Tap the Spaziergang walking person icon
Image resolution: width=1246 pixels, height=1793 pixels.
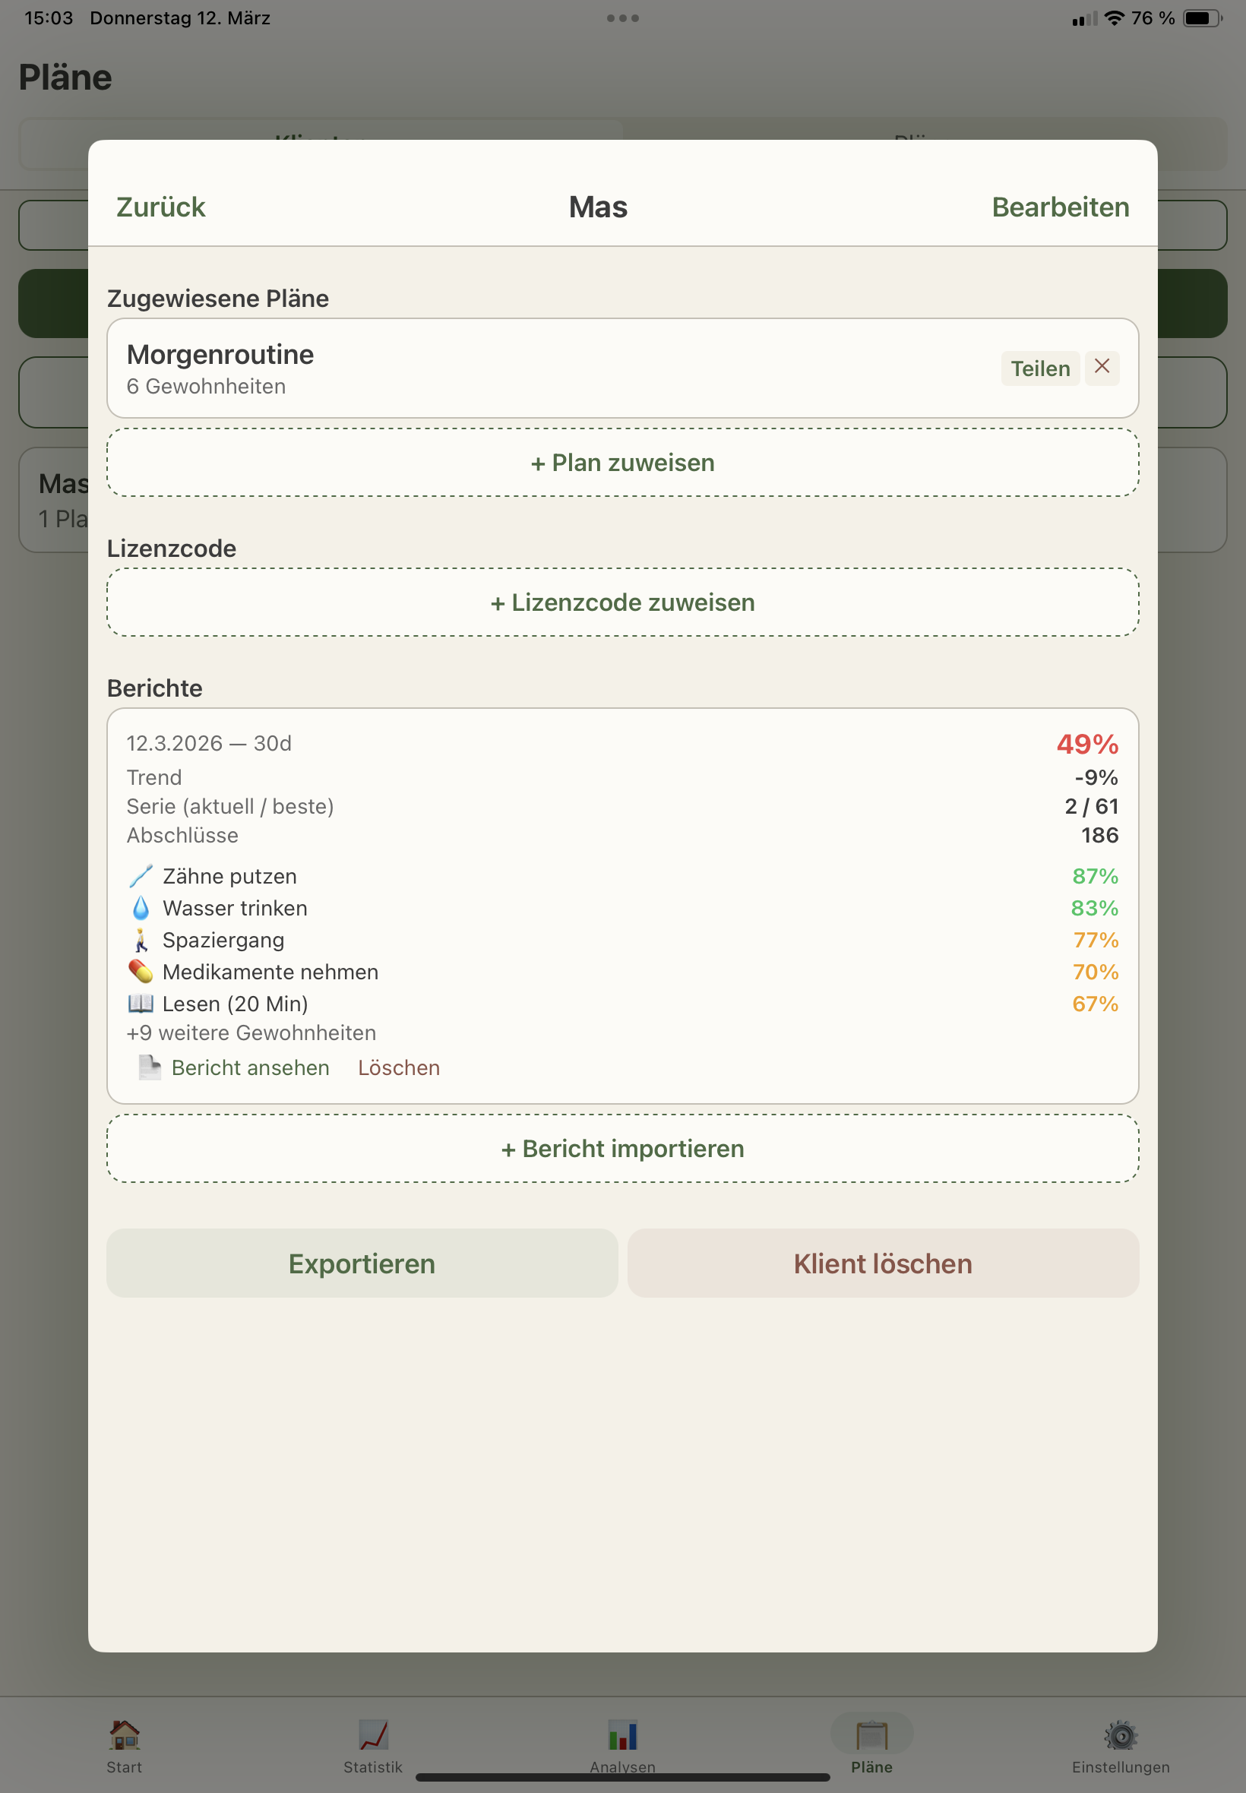[x=141, y=940]
